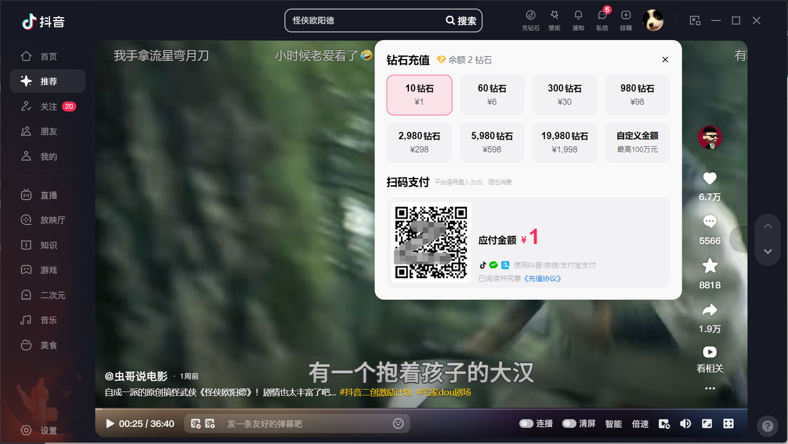Open the 倍速 playback speed menu
788x444 pixels.
tap(640, 423)
